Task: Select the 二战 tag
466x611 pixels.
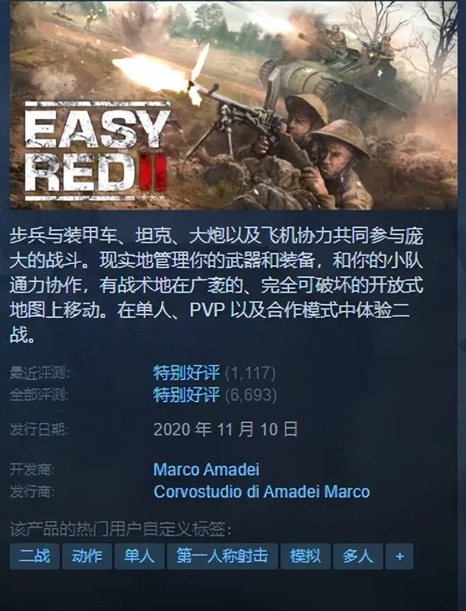Action: point(35,556)
